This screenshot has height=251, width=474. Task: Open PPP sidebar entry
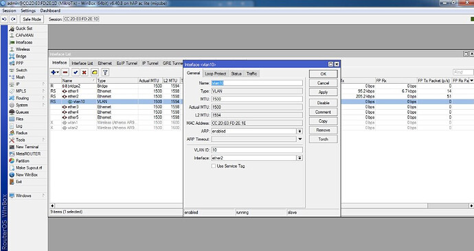tap(19, 63)
